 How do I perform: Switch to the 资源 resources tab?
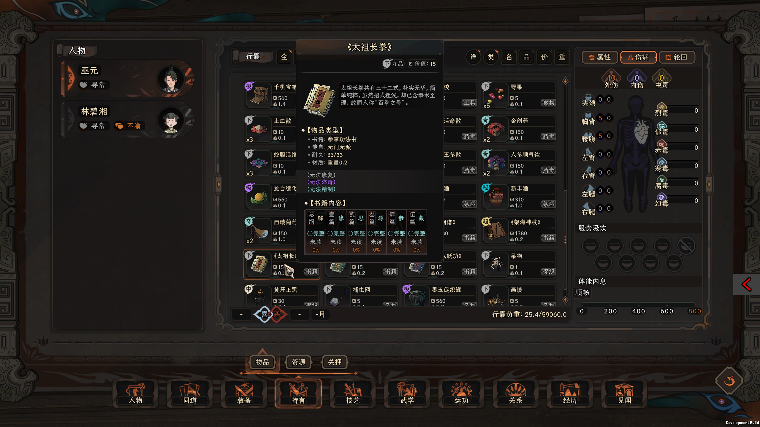pyautogui.click(x=298, y=362)
